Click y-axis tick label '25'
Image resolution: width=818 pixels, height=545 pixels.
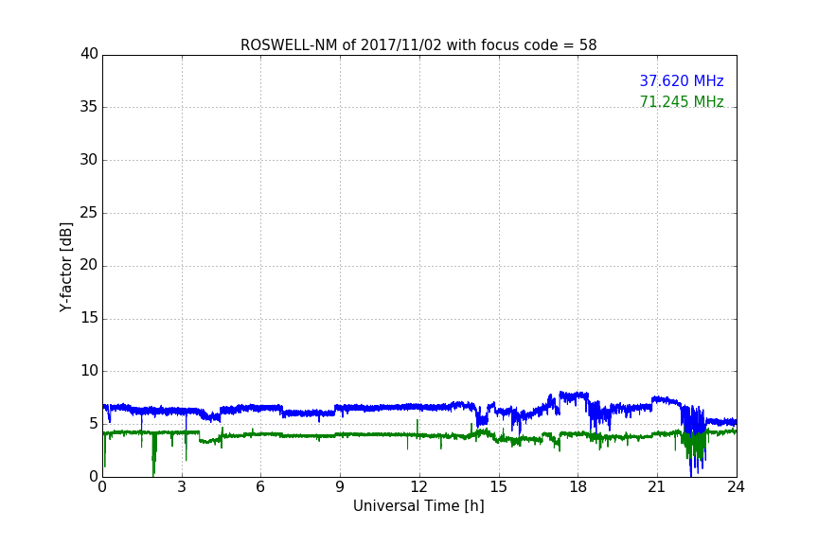(89, 213)
